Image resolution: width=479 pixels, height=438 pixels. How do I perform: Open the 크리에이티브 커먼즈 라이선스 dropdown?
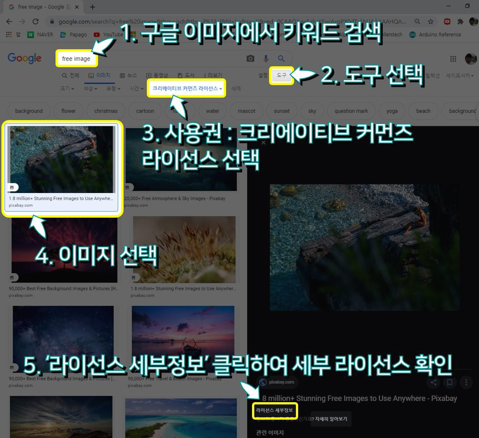[x=187, y=88]
